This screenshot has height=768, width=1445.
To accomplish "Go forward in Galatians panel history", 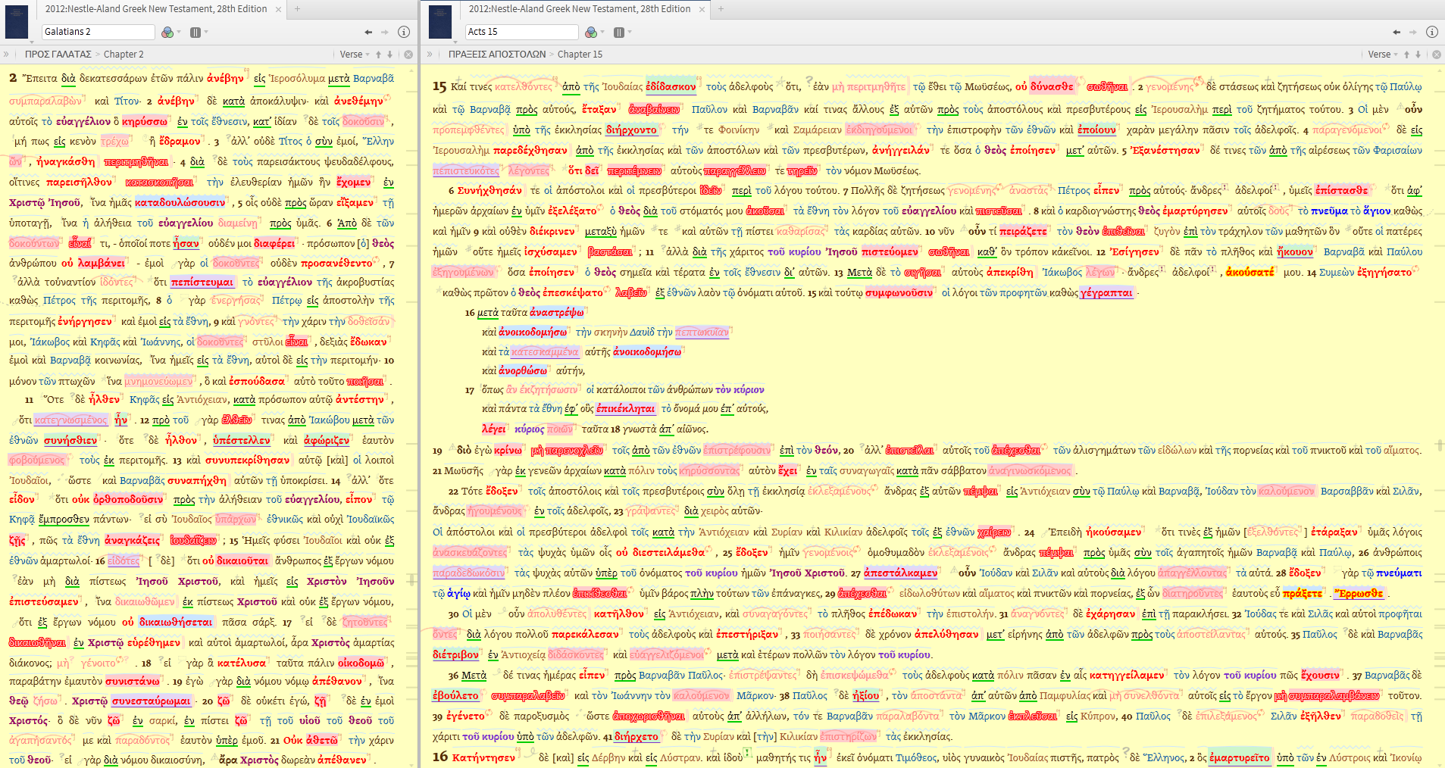I will pyautogui.click(x=385, y=32).
